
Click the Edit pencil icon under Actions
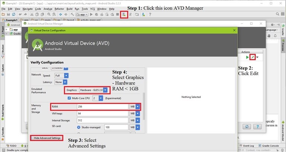(253, 57)
